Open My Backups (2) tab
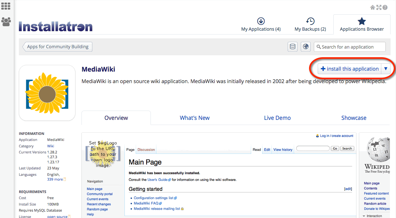396x218 pixels. 310,25
